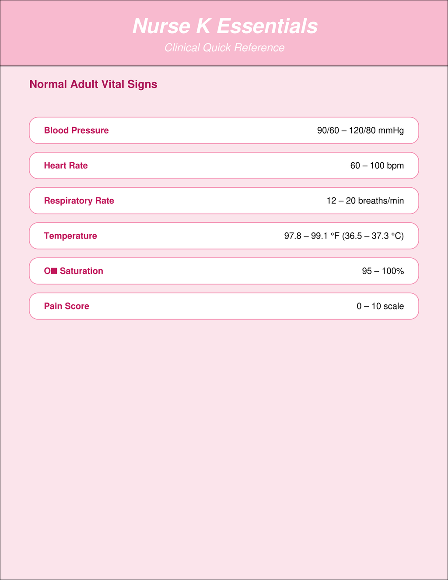
Task: Select the 12 – 20 respiratory numbers
Action: 341,201
